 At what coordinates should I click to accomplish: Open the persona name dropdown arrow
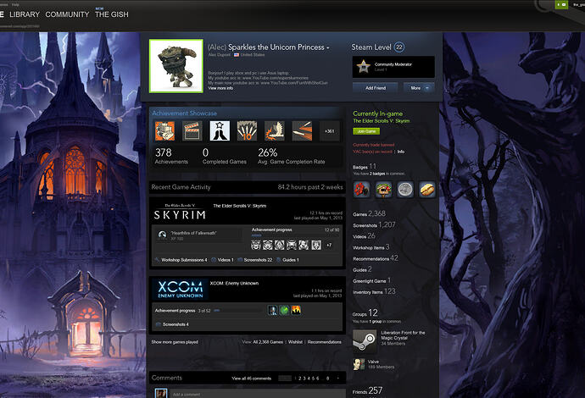(x=328, y=47)
